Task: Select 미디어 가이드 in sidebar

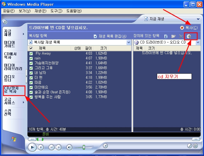Action: click(x=9, y=44)
